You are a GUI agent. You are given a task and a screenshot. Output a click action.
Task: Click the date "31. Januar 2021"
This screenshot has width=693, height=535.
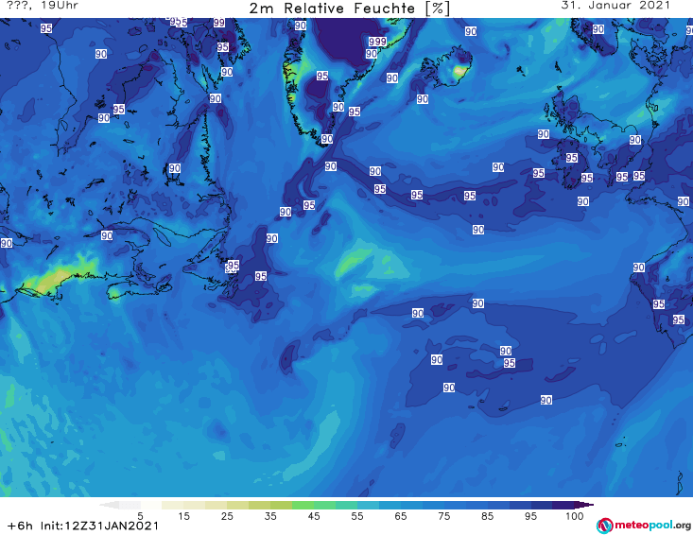pyautogui.click(x=615, y=6)
